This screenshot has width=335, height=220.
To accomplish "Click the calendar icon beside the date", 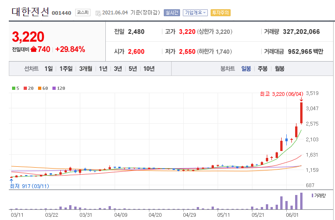I will pos(98,13).
